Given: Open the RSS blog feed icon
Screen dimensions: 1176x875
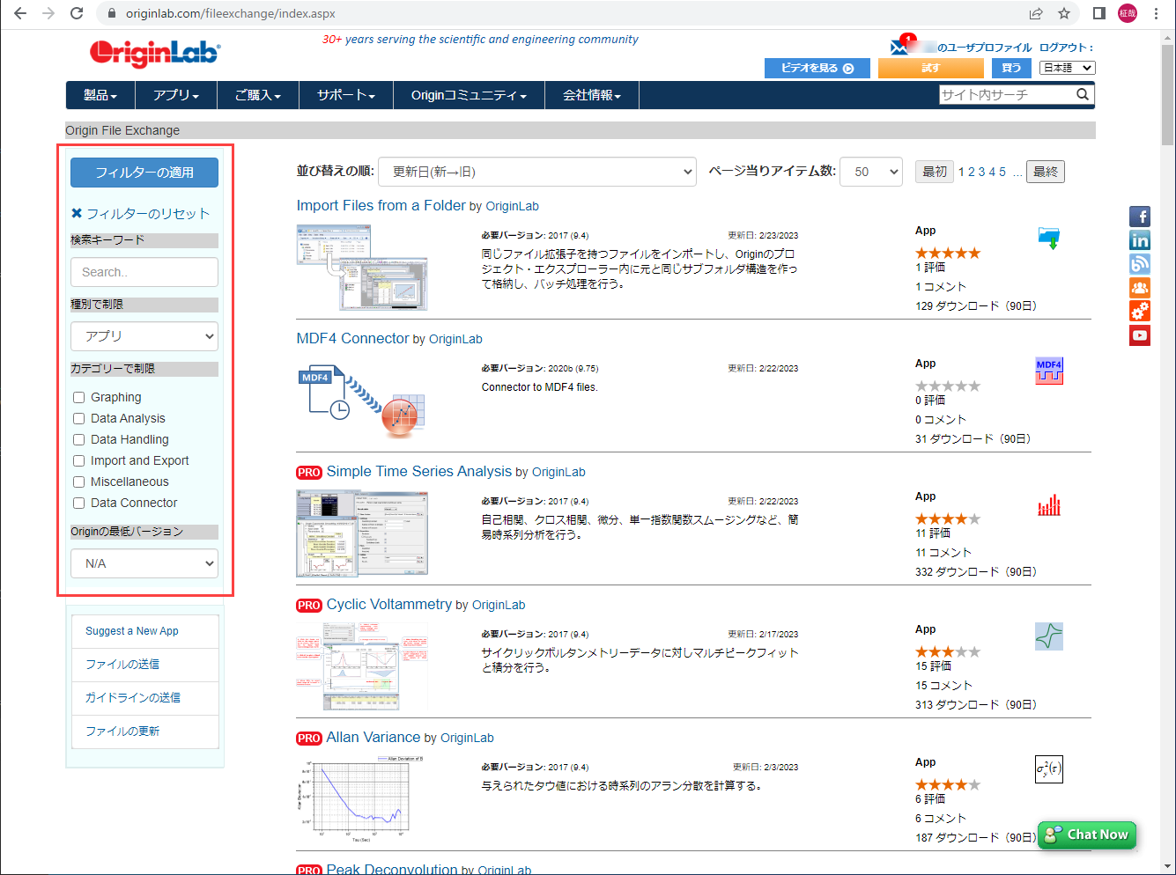Looking at the screenshot, I should (1140, 264).
